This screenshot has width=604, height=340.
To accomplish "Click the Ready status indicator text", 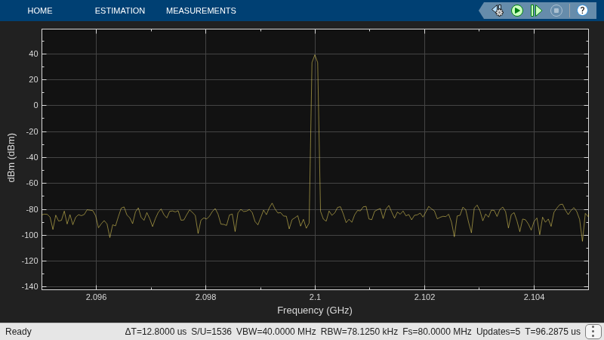I will tap(18, 332).
